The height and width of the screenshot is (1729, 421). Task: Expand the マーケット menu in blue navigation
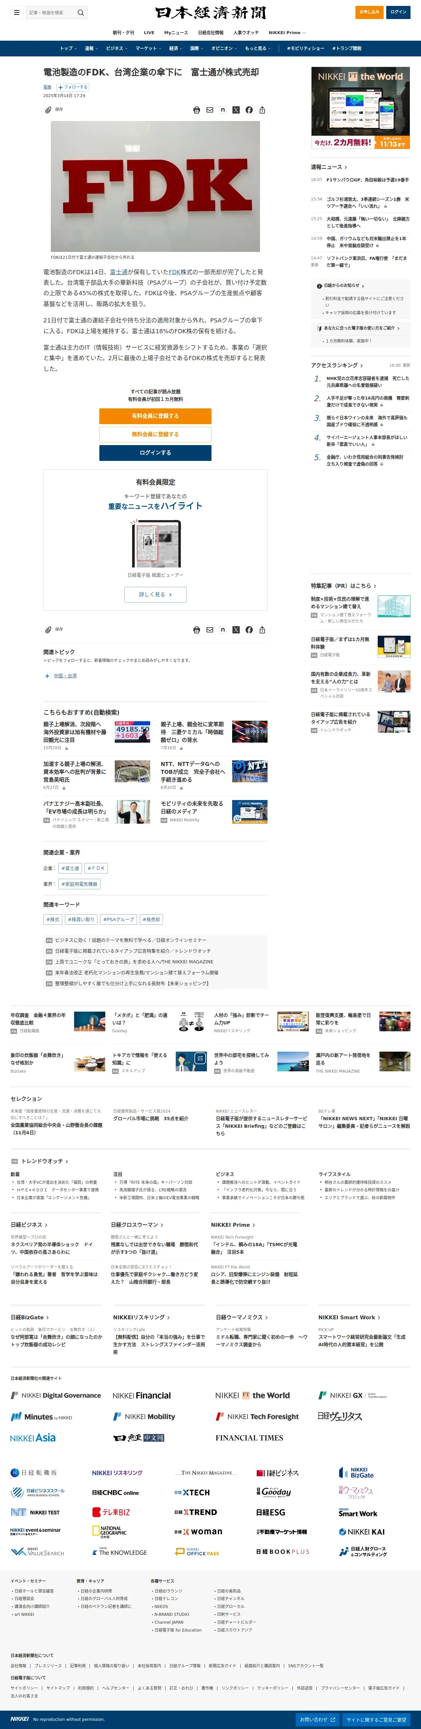[148, 48]
